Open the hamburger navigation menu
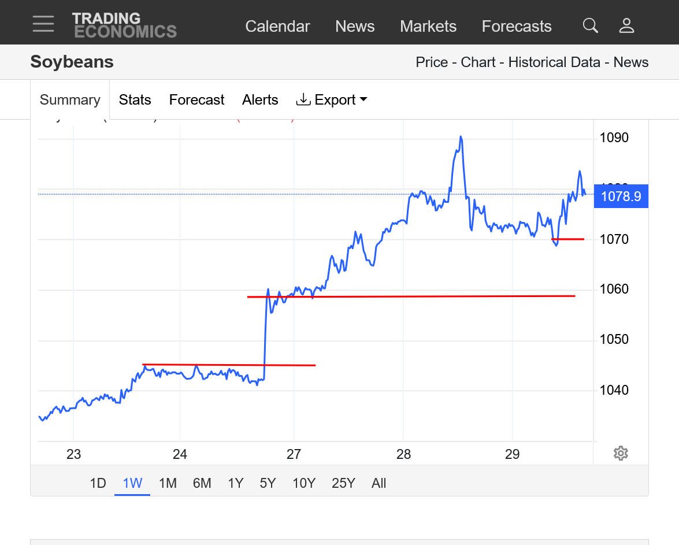 [x=43, y=24]
